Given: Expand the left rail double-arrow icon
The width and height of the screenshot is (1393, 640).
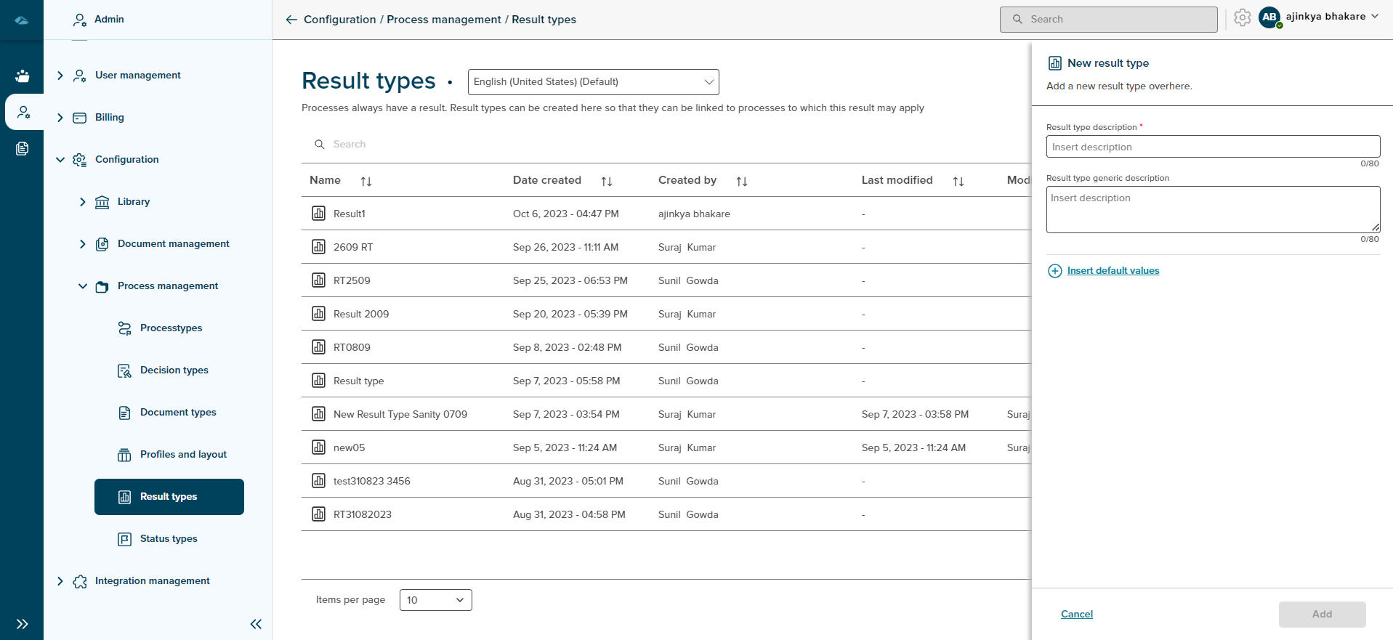Looking at the screenshot, I should click(23, 624).
